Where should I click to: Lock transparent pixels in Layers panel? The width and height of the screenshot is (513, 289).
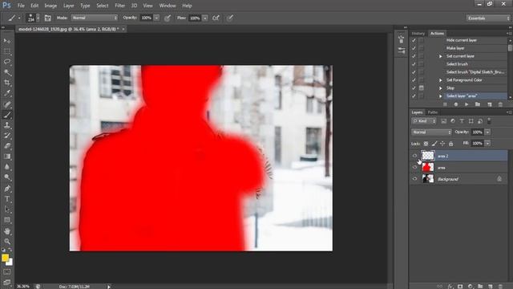[x=426, y=144]
